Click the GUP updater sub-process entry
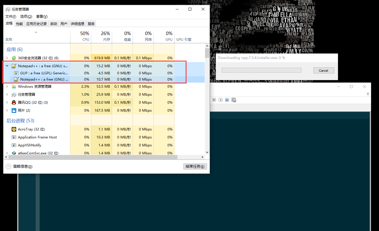Screen dimensions: 379x231 tap(43, 73)
